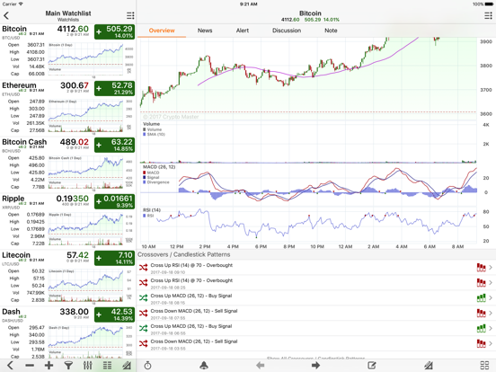Expand the 08:25 RSI Overbought row chevron

click(491, 283)
